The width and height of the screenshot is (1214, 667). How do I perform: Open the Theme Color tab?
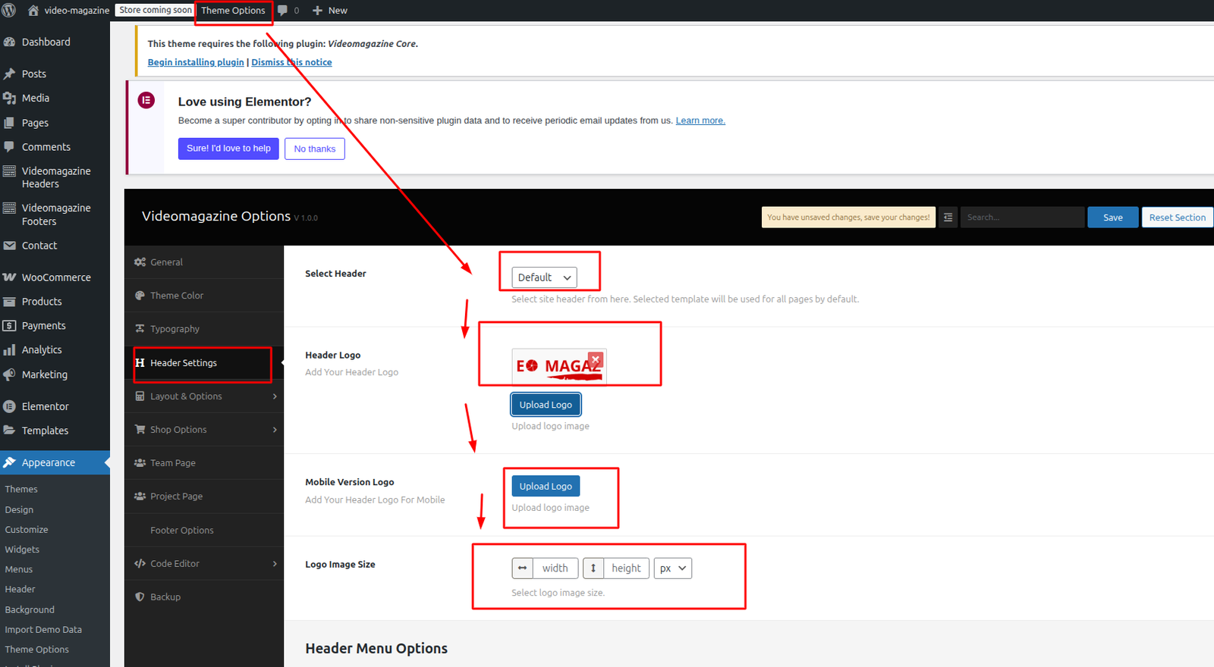(x=177, y=296)
